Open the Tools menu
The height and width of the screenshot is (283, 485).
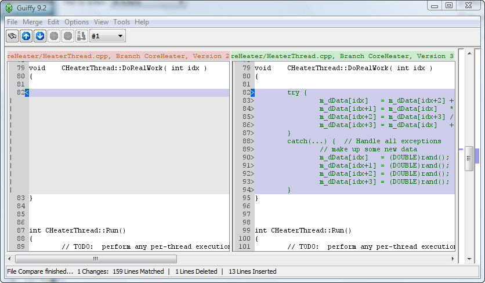click(x=121, y=22)
